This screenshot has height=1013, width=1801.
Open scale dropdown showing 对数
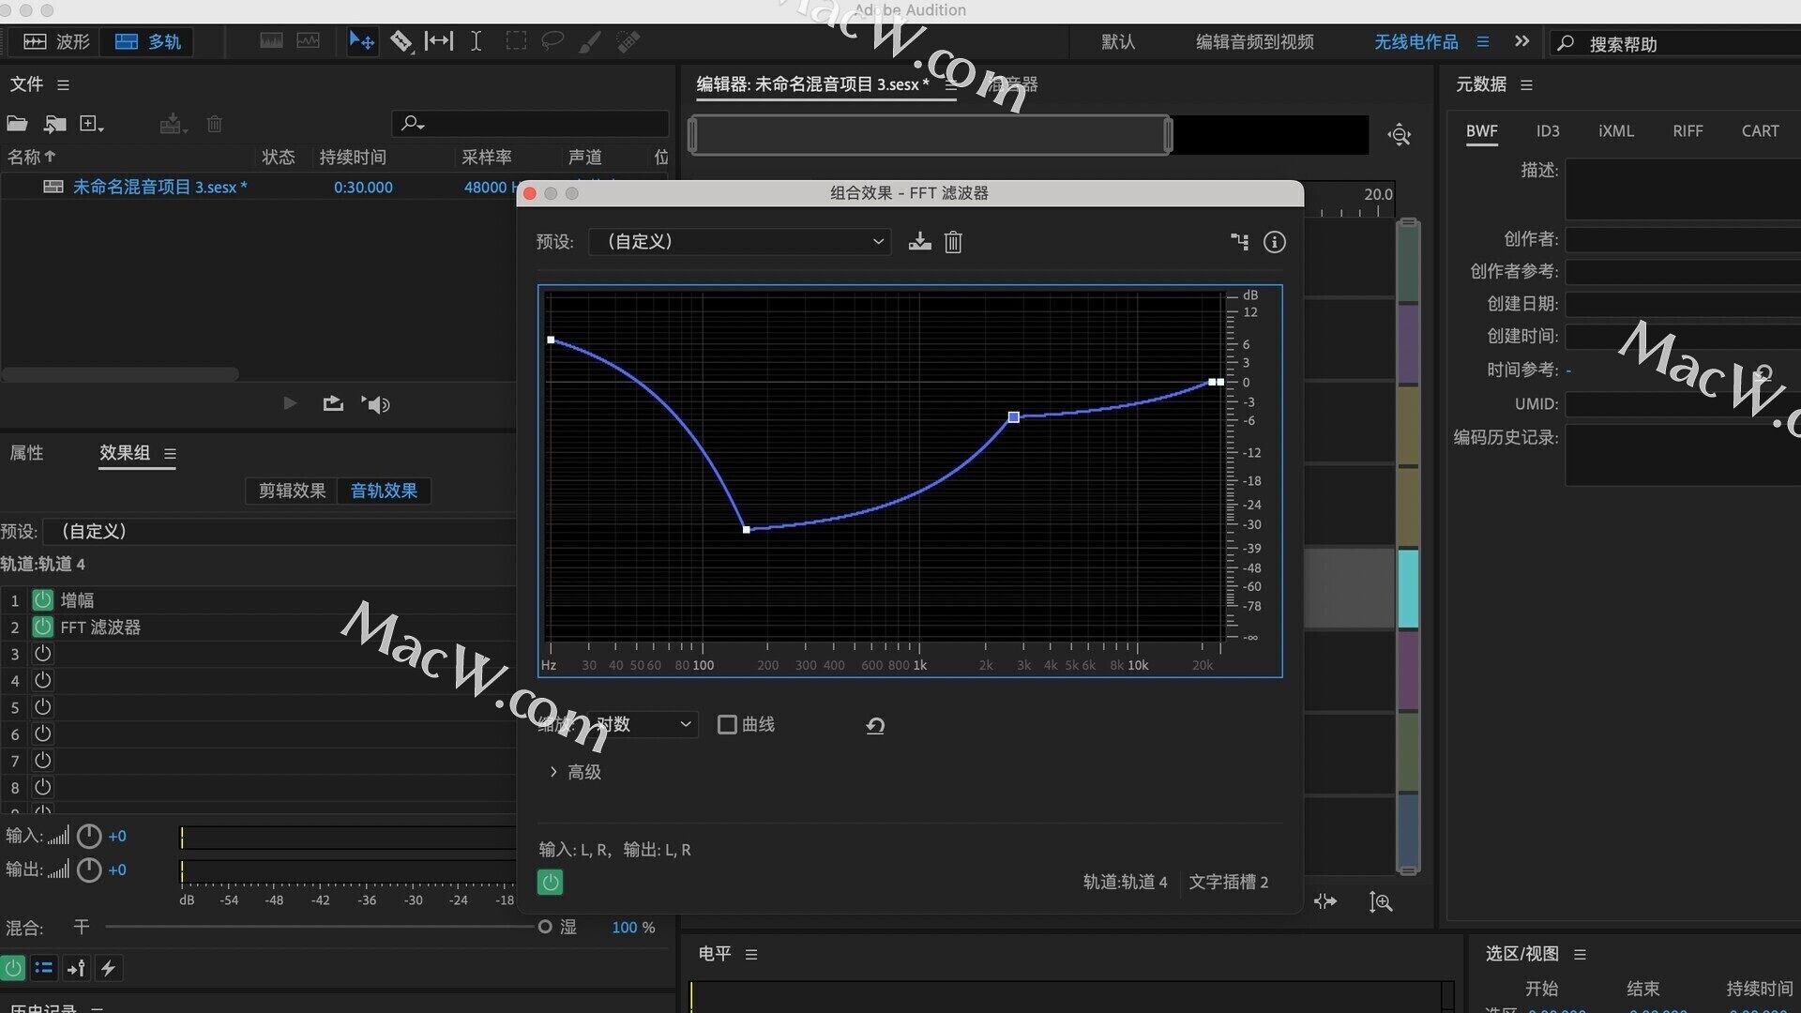pos(645,724)
